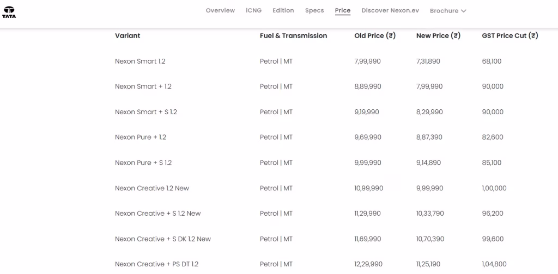Click Petrol | MT in Nexon Smart 1.2 row
Screen dimensions: 558x274
tap(276, 61)
